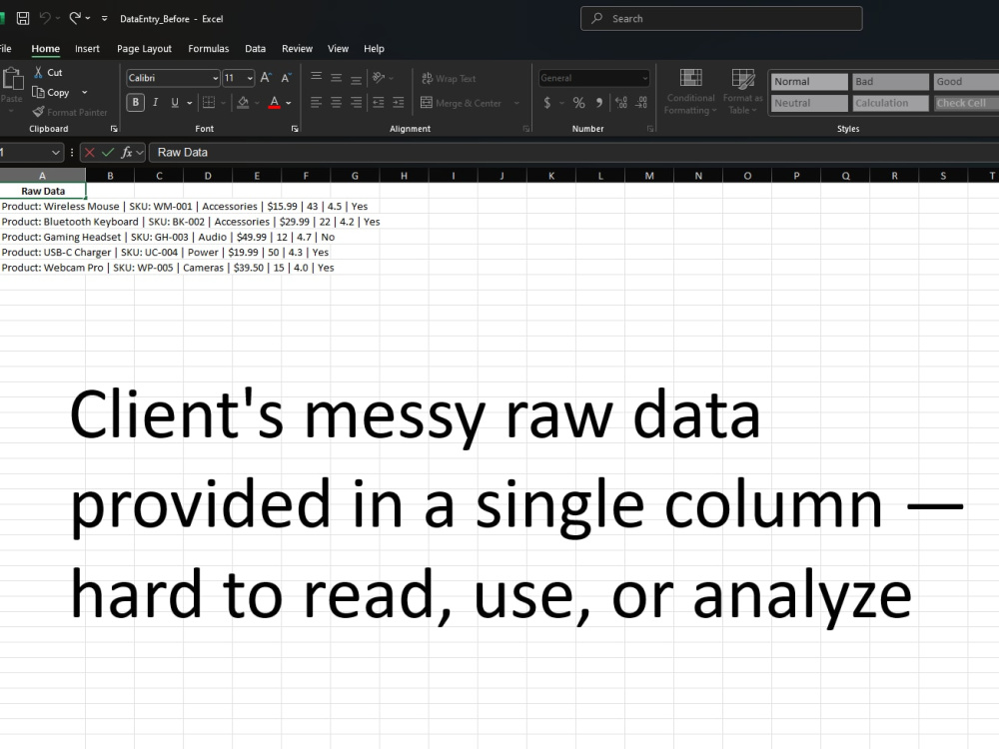Click the Orientation angled text icon
Image resolution: width=999 pixels, height=749 pixels.
tap(379, 78)
